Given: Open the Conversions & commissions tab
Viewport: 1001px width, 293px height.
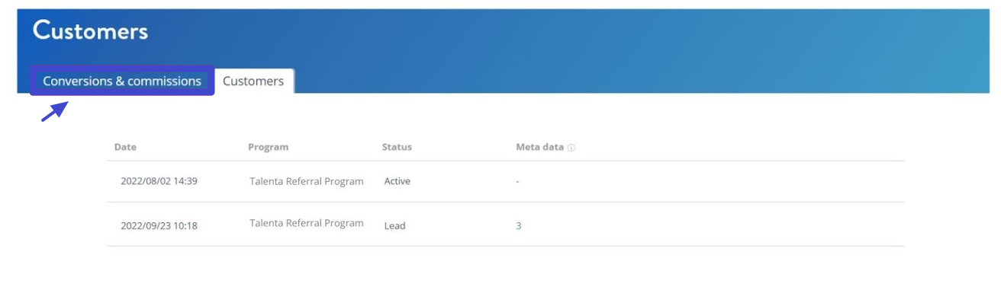Looking at the screenshot, I should click(122, 81).
